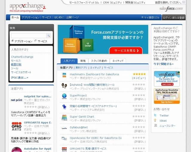Click the Ideas lightbulb icon
191x152 pixels.
coord(155,120)
